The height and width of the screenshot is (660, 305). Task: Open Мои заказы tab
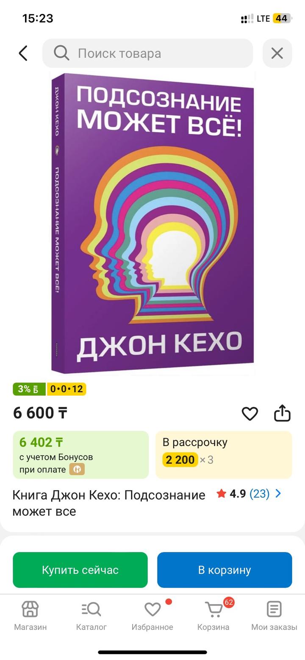tap(274, 616)
